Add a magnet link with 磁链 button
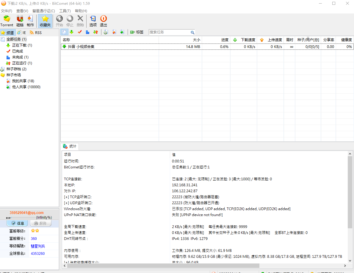The height and width of the screenshot is (273, 354). tap(20, 21)
